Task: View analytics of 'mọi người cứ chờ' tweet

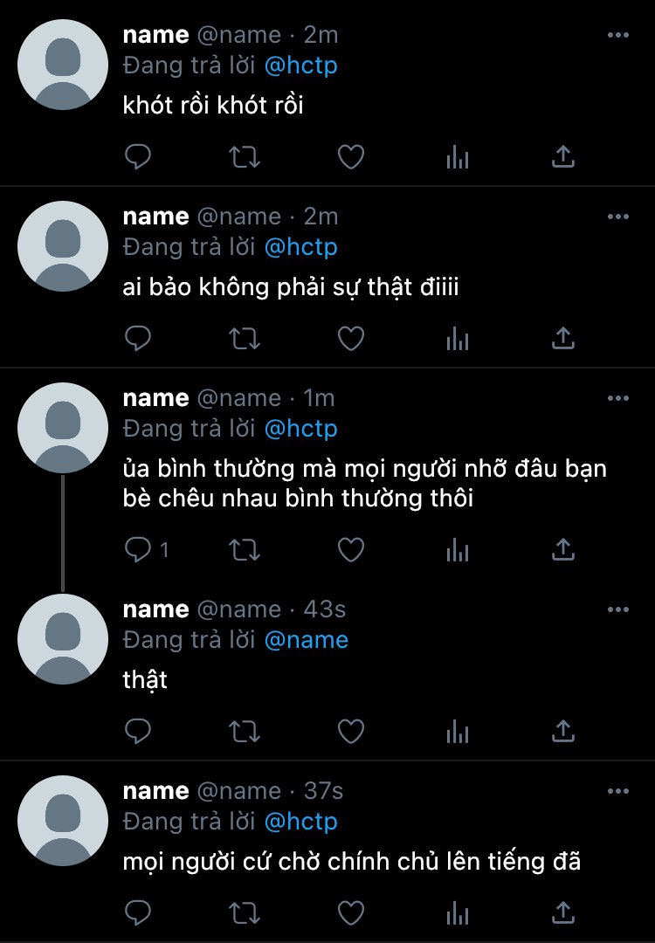Action: coord(457,913)
